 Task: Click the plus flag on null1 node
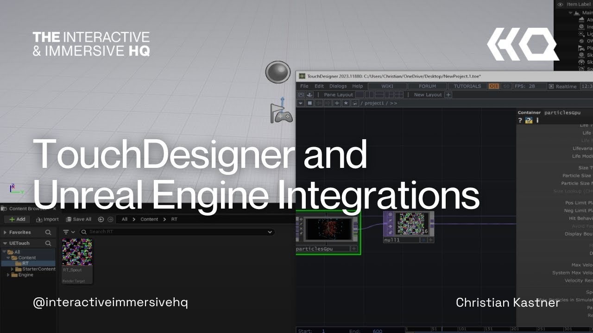(430, 240)
